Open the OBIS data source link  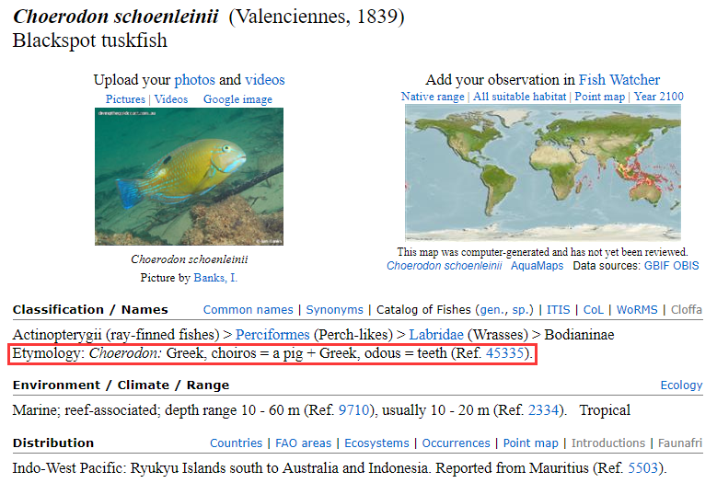[686, 266]
